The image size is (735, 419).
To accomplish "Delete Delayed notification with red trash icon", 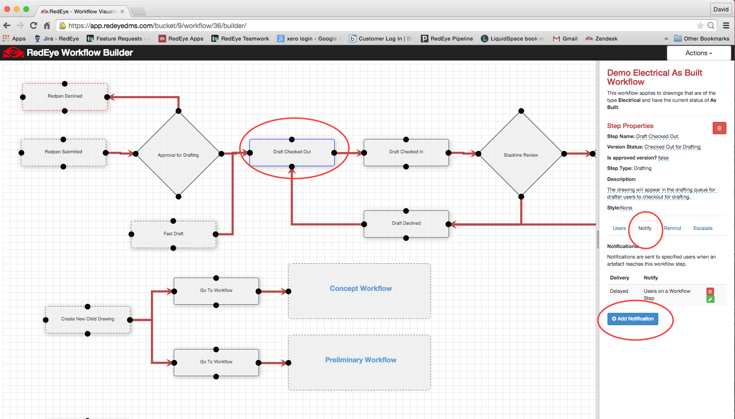I will [x=710, y=291].
